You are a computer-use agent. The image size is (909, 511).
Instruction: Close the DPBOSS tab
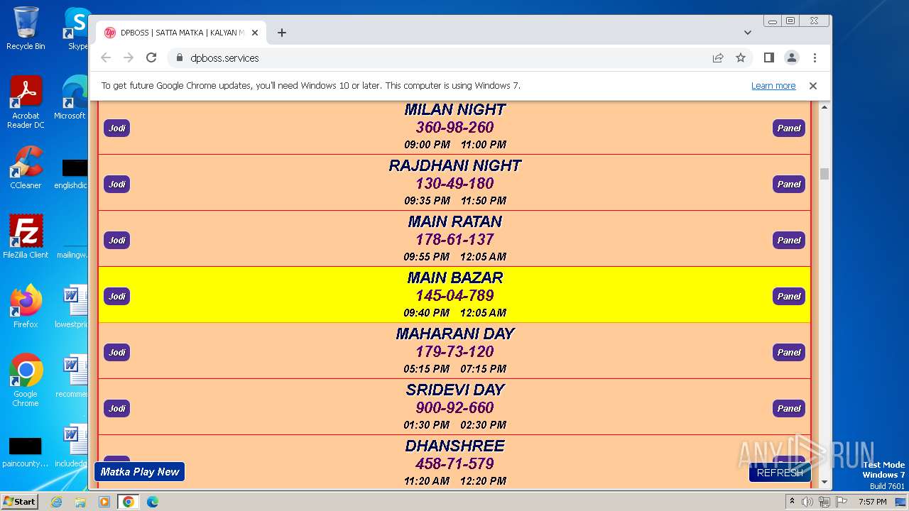click(x=255, y=33)
